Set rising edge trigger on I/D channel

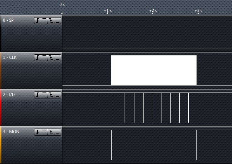click(38, 95)
